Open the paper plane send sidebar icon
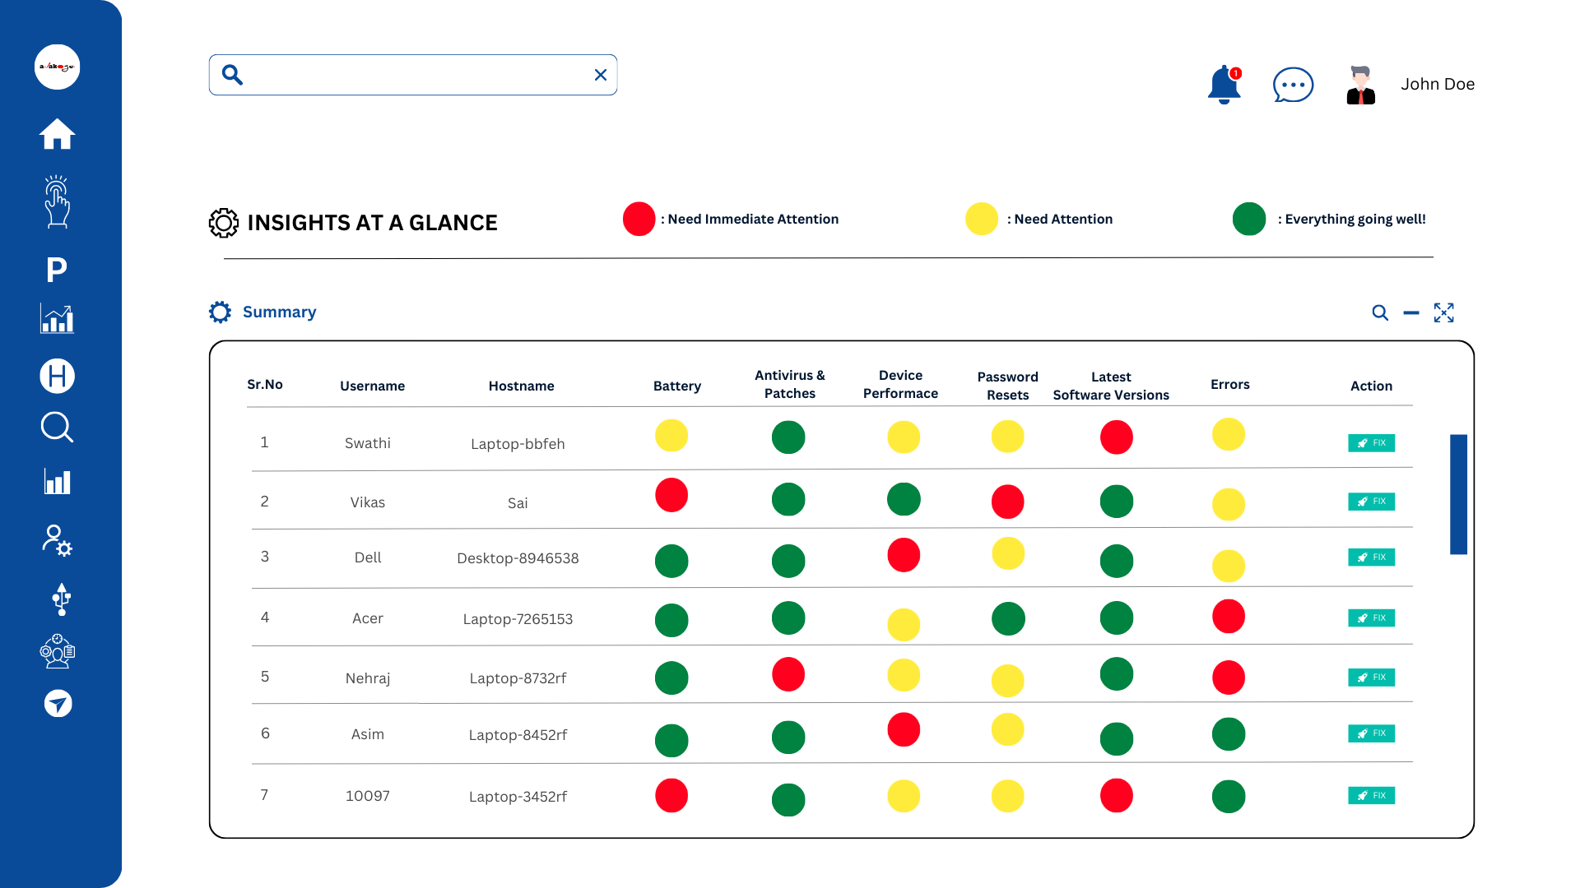This screenshot has width=1580, height=888. [58, 703]
